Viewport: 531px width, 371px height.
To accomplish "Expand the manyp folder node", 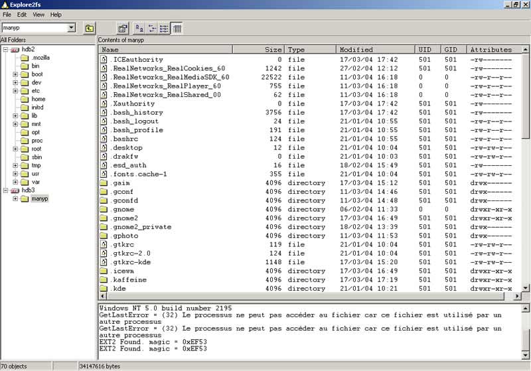I will click(x=15, y=198).
